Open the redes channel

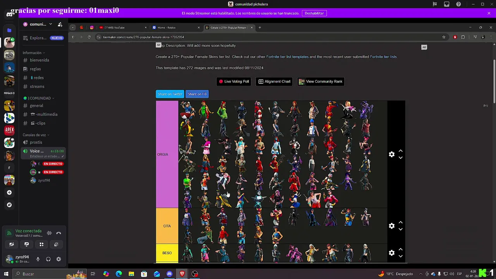43,77
